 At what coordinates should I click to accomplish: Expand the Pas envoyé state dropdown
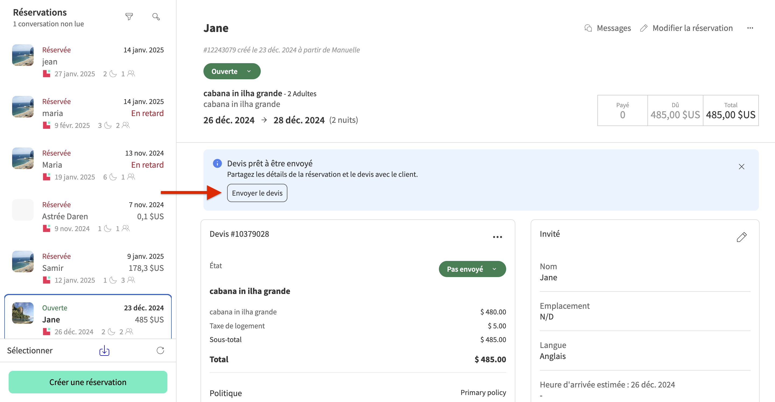click(472, 269)
